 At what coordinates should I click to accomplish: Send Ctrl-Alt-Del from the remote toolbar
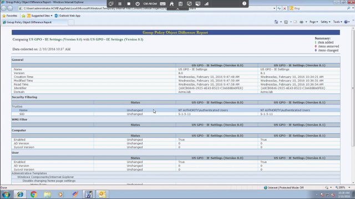(150, 4)
